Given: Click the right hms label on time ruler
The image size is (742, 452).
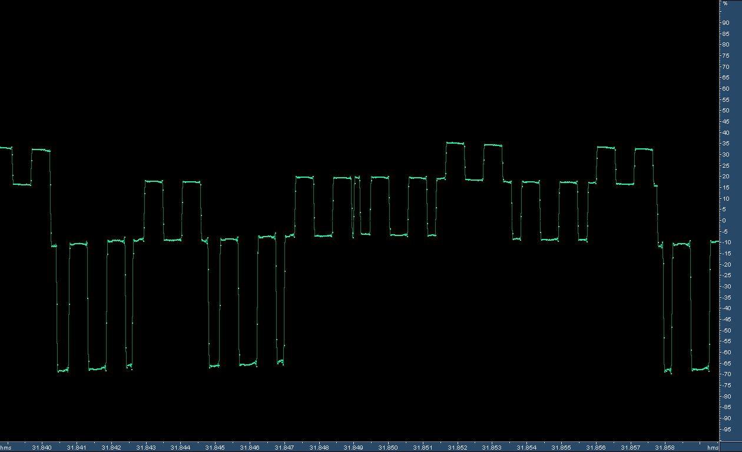Looking at the screenshot, I should click(x=713, y=448).
